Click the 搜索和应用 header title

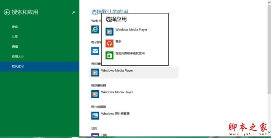pos(25,12)
